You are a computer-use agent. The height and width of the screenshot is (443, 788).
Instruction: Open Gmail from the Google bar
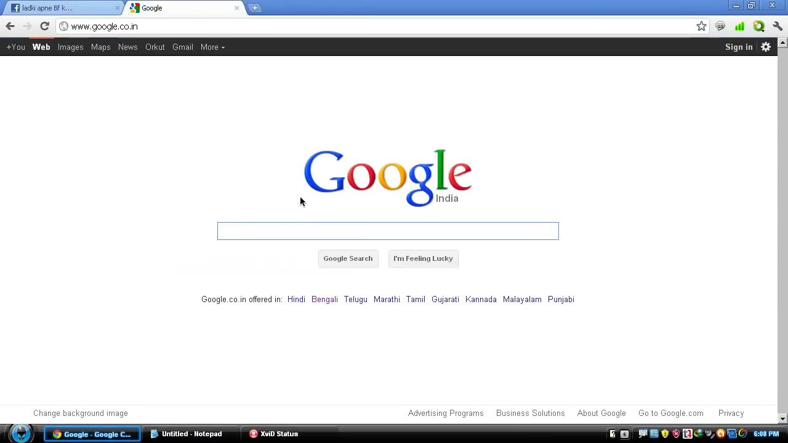183,47
